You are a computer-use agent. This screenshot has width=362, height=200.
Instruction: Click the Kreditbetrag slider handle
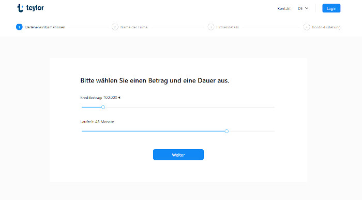click(103, 107)
